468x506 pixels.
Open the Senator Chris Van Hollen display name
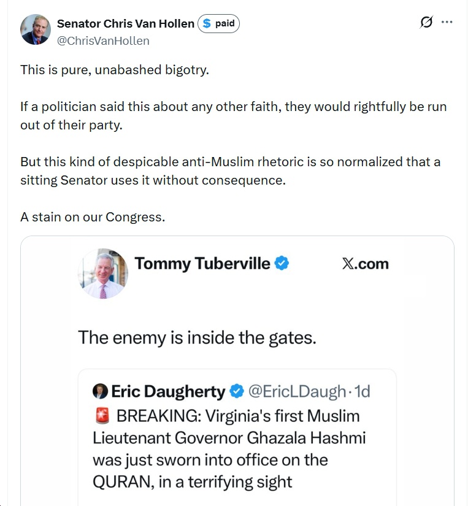(x=125, y=23)
